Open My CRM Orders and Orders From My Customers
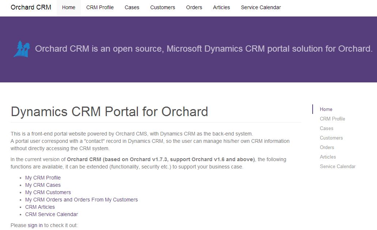Viewport: 377px width, 230px height. point(81,200)
